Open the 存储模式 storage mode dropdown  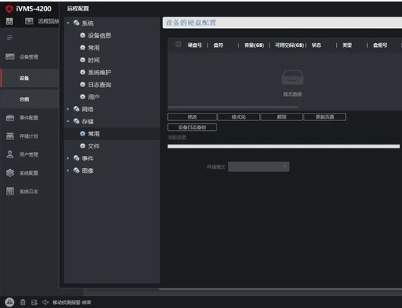point(258,166)
